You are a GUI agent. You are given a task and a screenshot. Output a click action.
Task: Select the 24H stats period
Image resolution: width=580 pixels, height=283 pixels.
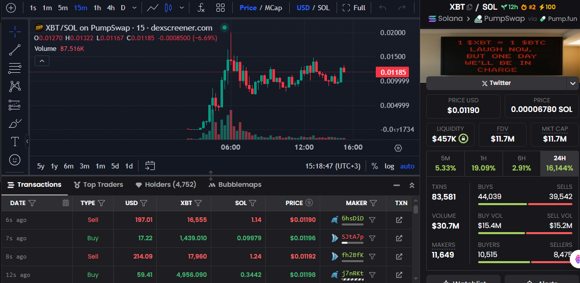560,163
